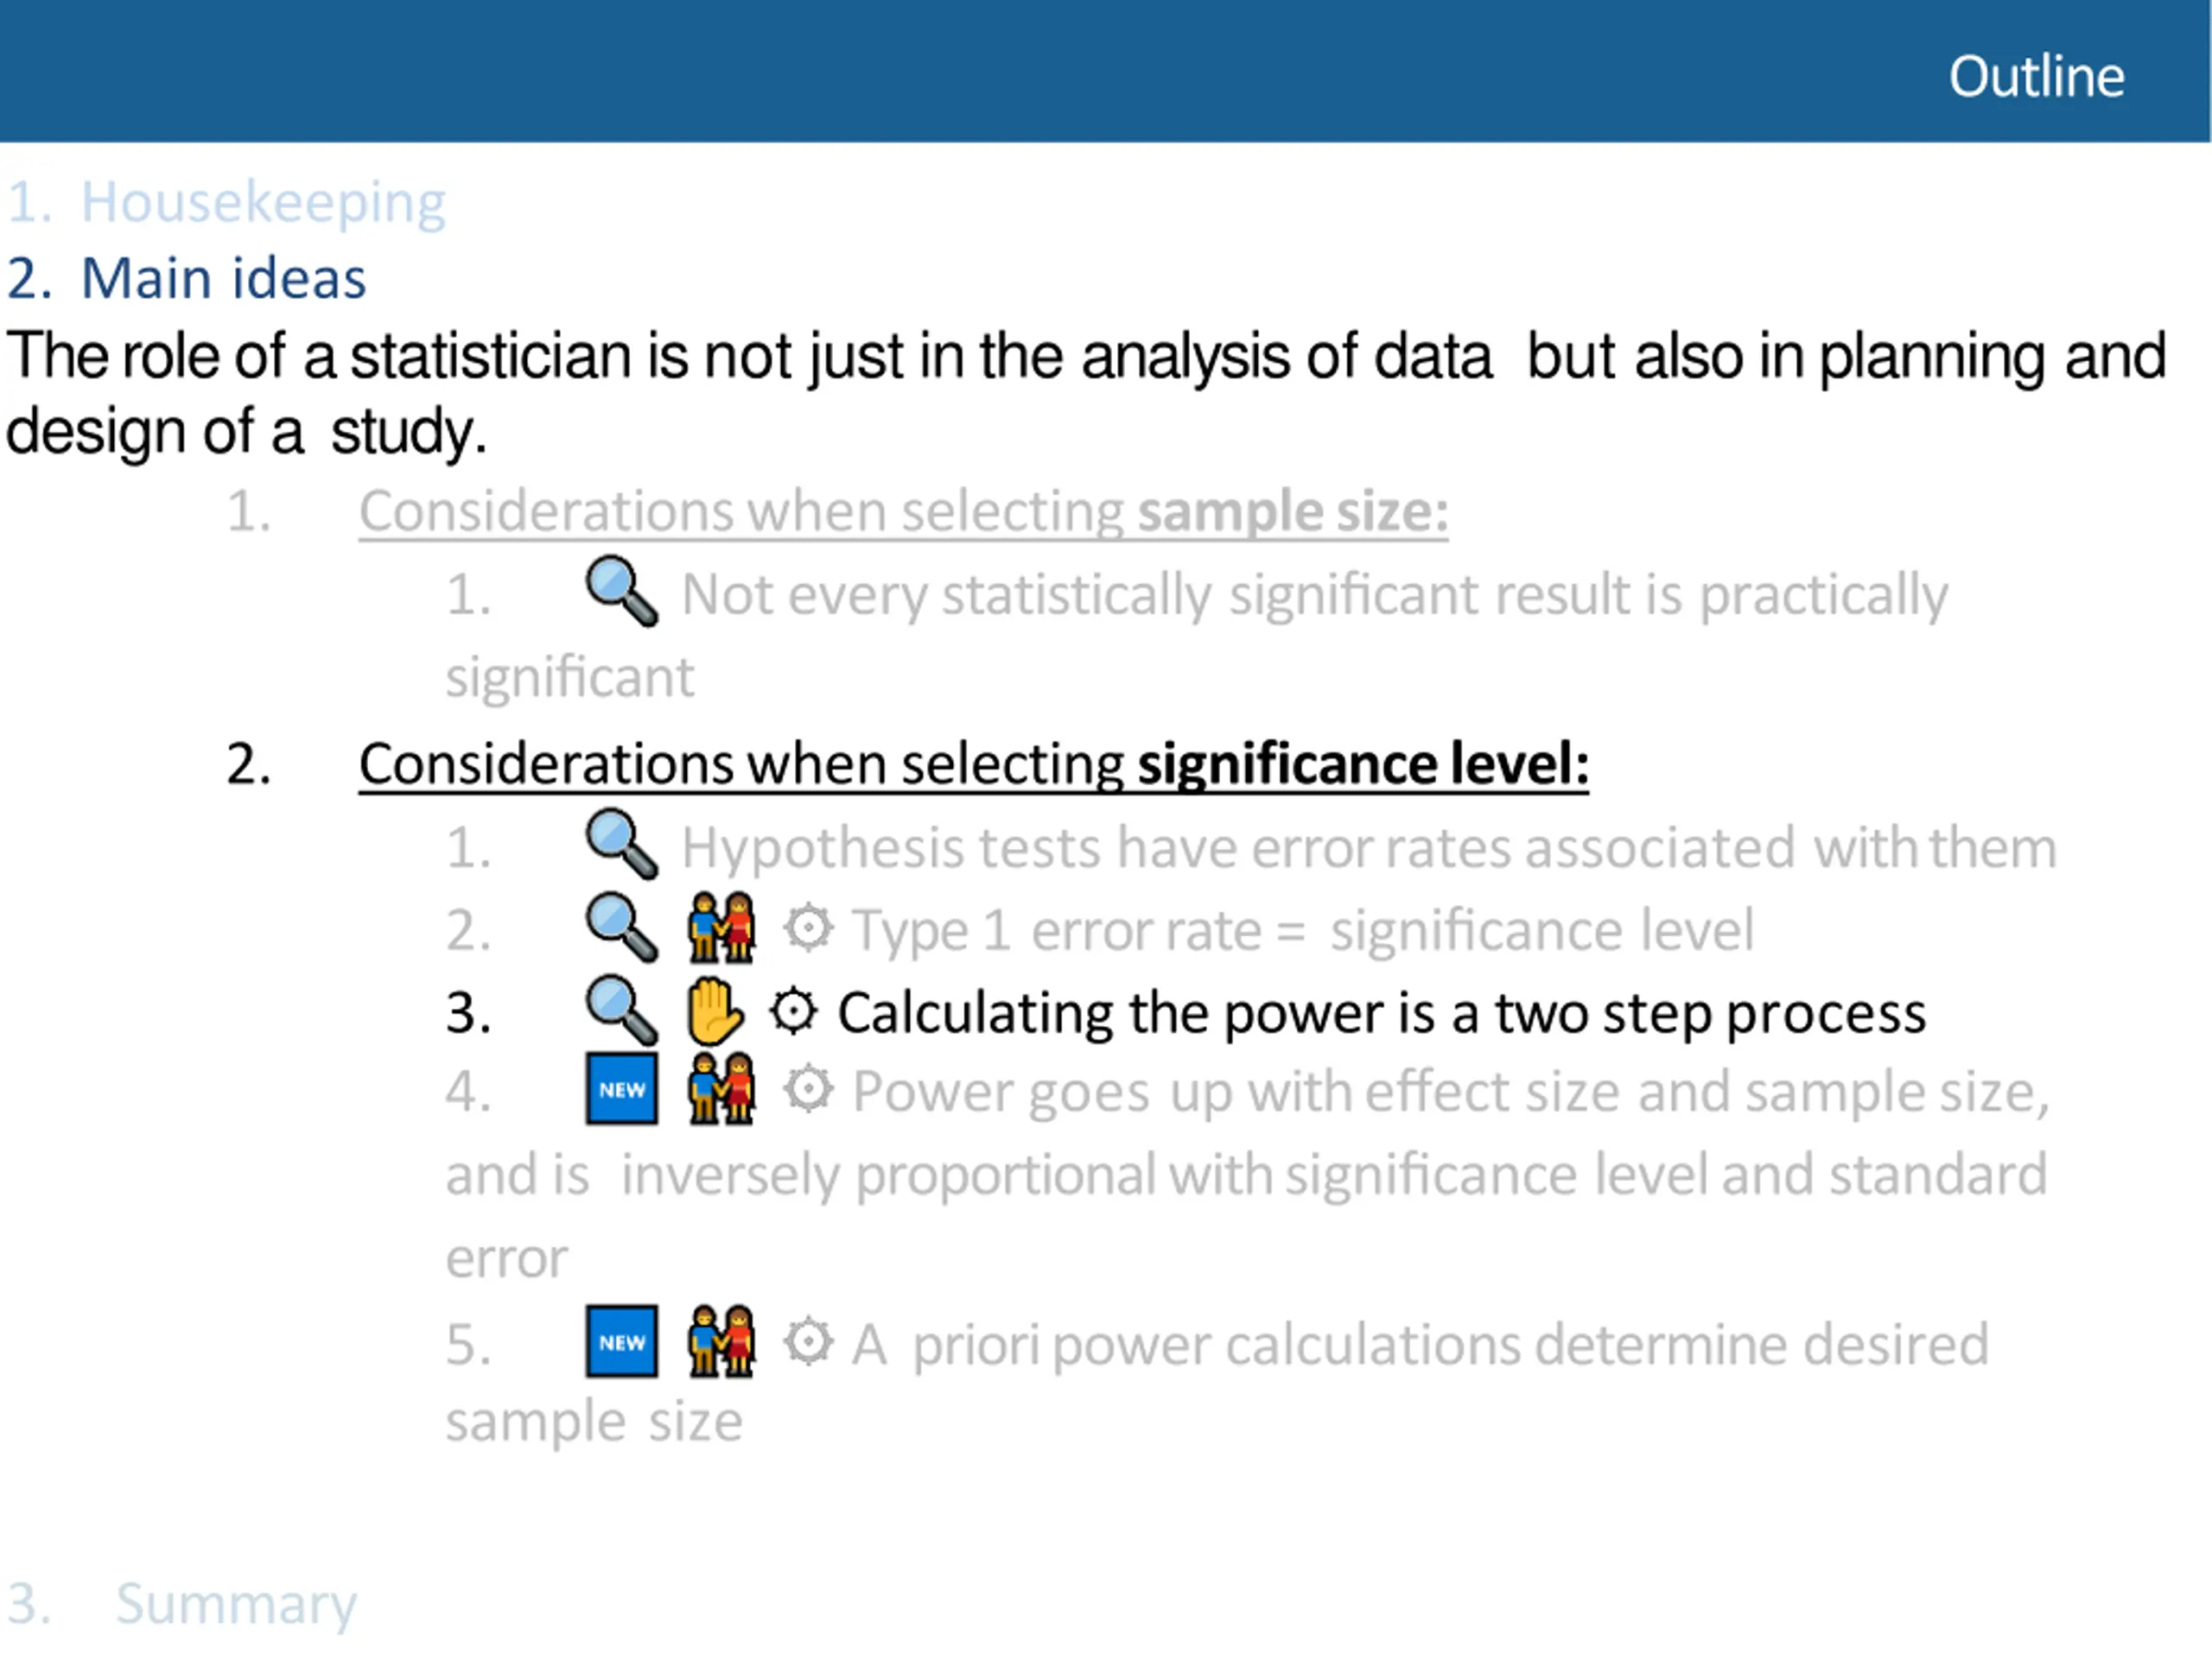Click the blue NEW badge beside 'Power goes up'
2212x1660 pixels.
coord(622,1089)
